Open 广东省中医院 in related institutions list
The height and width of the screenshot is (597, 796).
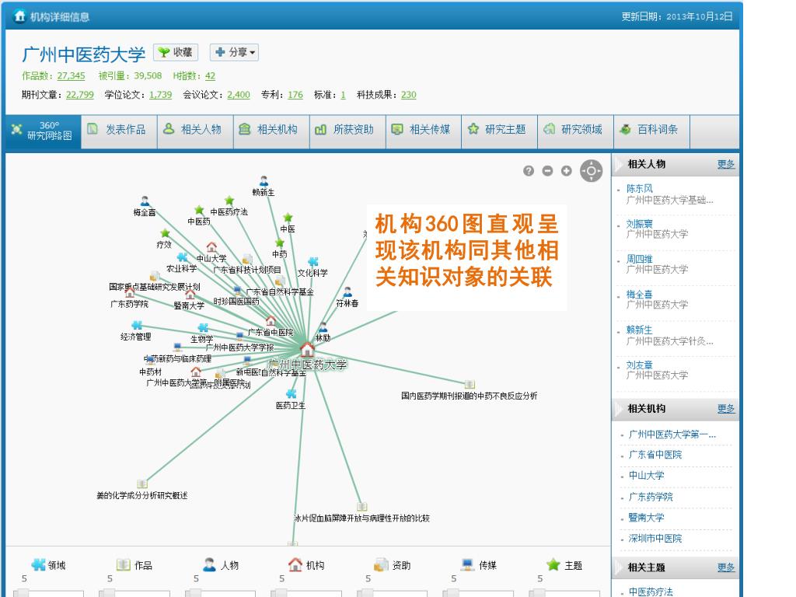pos(655,455)
